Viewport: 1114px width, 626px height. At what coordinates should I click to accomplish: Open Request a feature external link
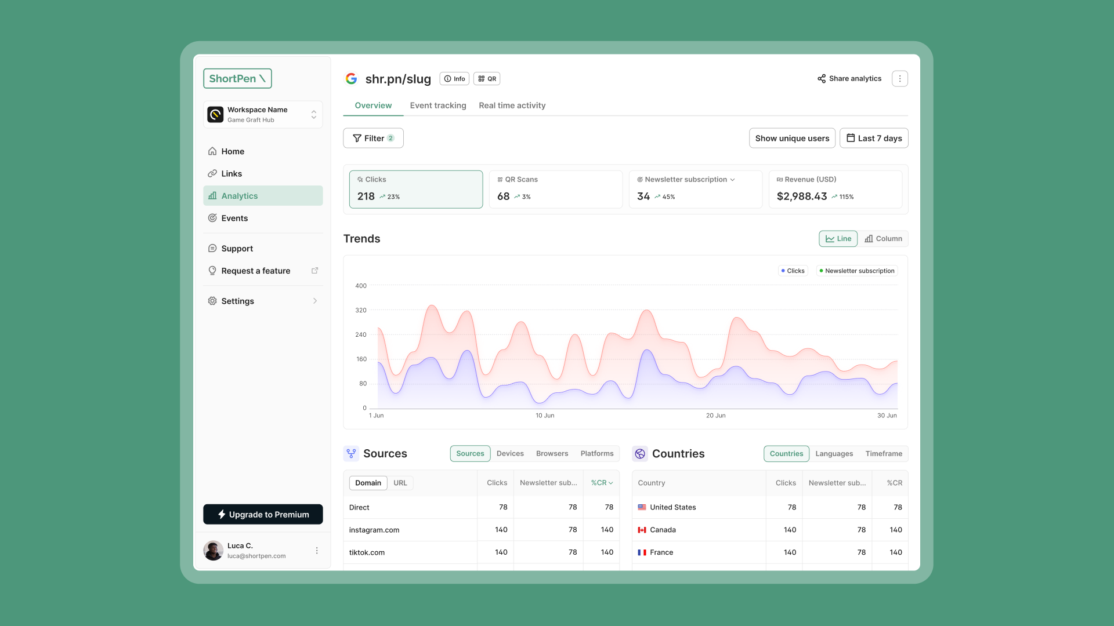pyautogui.click(x=314, y=271)
